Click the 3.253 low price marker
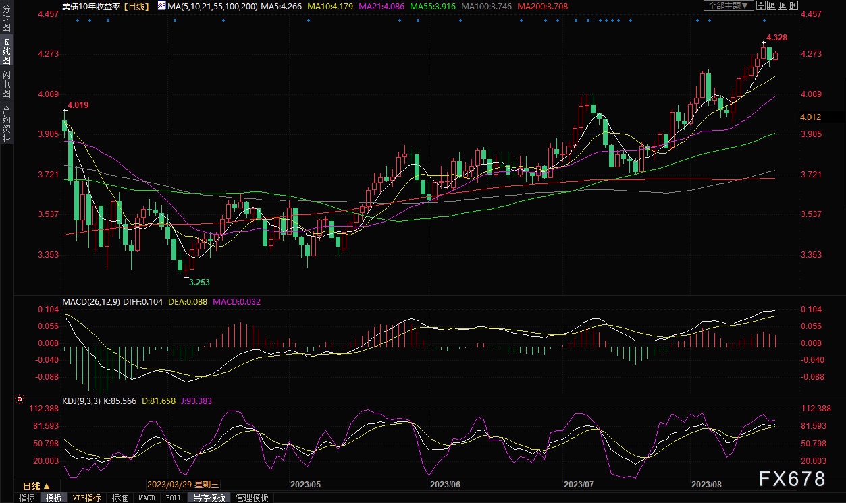This screenshot has height=503, width=846. 199,282
